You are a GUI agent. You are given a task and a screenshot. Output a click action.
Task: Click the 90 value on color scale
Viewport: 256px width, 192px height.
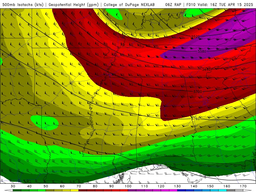pyautogui.click(x=112, y=186)
